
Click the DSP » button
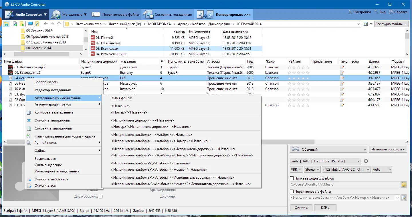tap(325, 208)
